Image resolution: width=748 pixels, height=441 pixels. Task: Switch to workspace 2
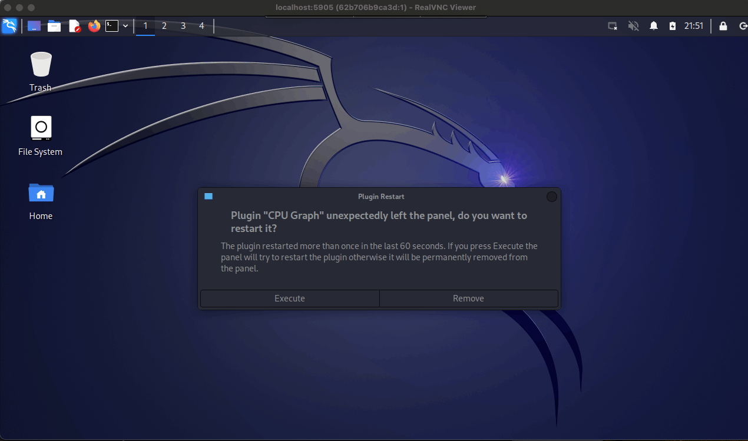164,26
